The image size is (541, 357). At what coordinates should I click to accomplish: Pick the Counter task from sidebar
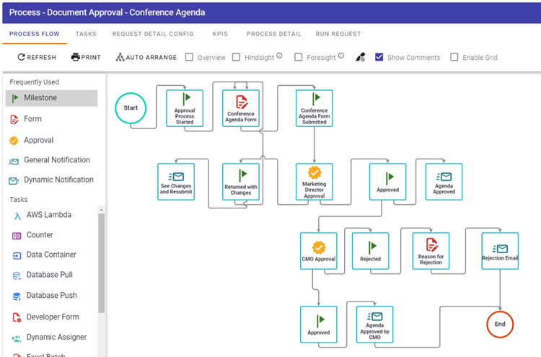40,235
